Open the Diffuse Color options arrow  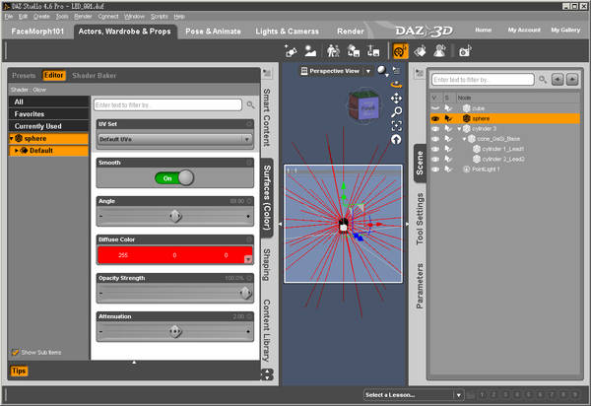click(x=248, y=259)
